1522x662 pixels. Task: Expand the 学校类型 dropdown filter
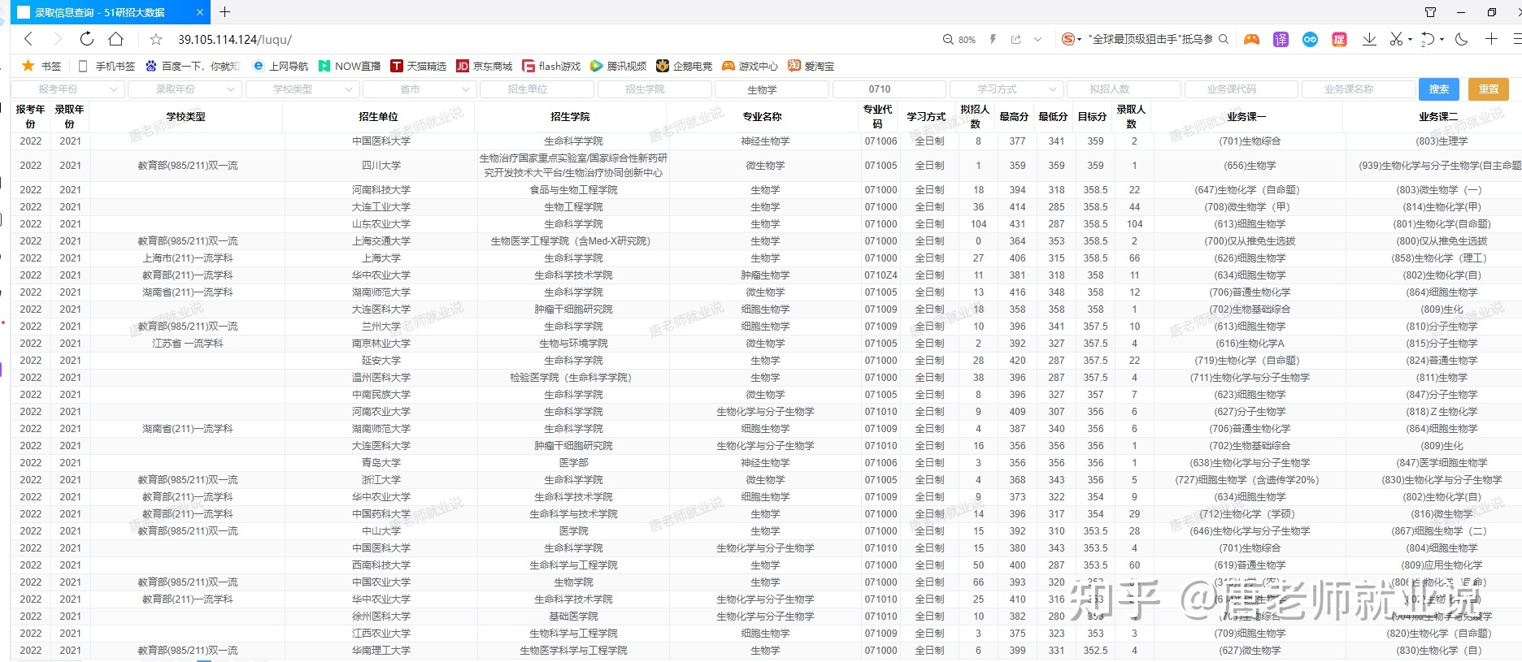click(x=302, y=89)
